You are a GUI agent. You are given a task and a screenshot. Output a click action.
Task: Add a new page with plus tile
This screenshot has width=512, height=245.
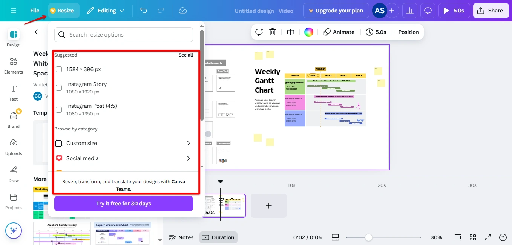coord(269,206)
